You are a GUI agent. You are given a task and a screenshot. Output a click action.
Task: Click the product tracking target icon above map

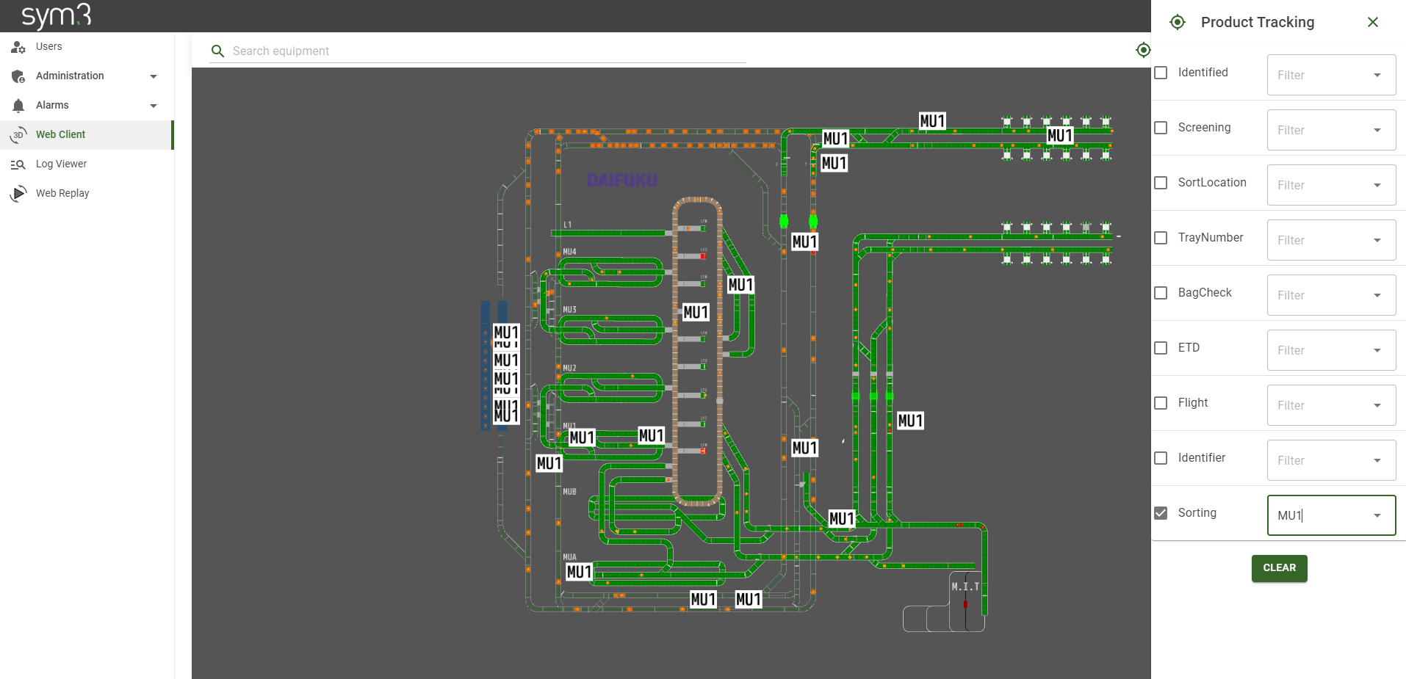click(x=1143, y=50)
